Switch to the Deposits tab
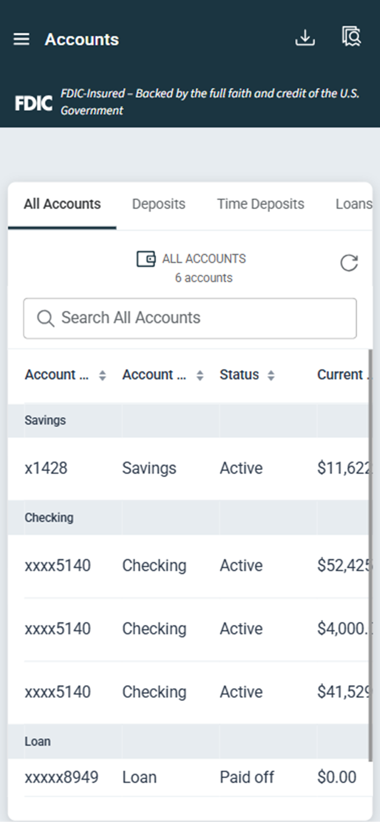380x822 pixels. (159, 204)
